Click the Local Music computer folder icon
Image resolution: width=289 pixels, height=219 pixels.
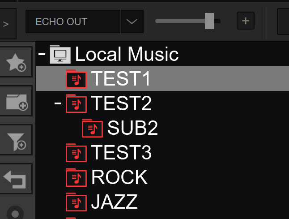tap(60, 54)
